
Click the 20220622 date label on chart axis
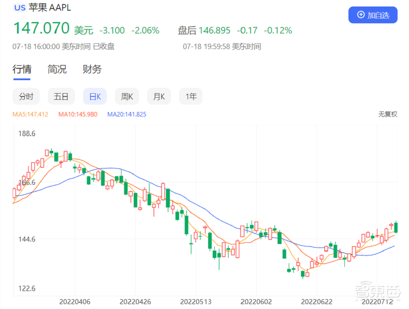pyautogui.click(x=317, y=302)
